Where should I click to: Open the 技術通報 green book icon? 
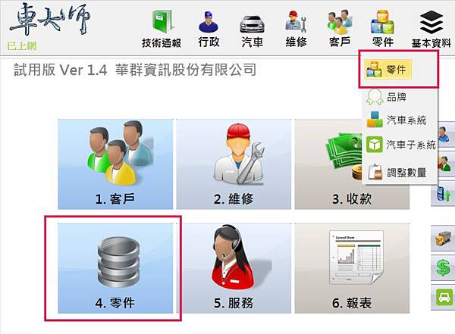pyautogui.click(x=162, y=29)
